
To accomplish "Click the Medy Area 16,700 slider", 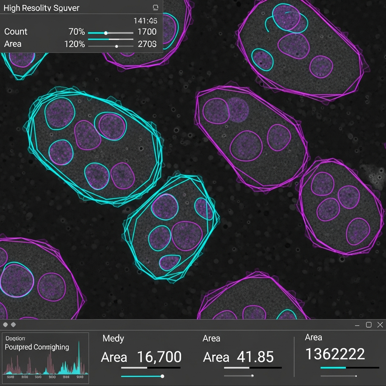I will click(x=162, y=376).
